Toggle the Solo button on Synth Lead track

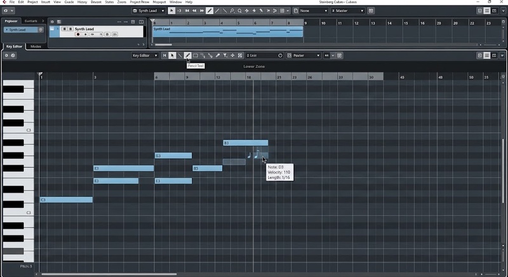(70, 29)
